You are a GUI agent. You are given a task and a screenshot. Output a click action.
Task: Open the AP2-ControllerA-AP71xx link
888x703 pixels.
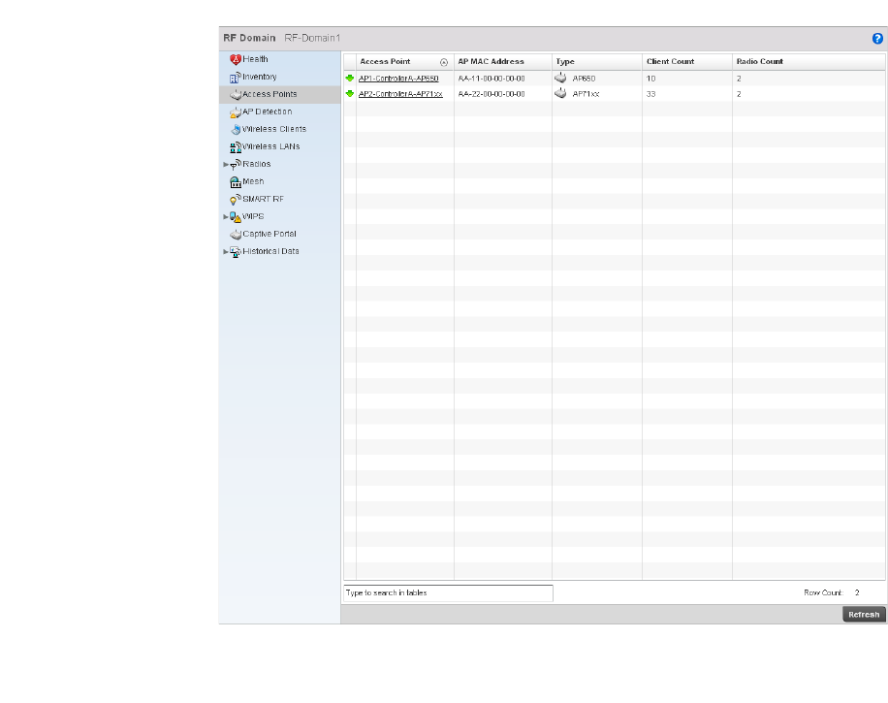coord(400,94)
